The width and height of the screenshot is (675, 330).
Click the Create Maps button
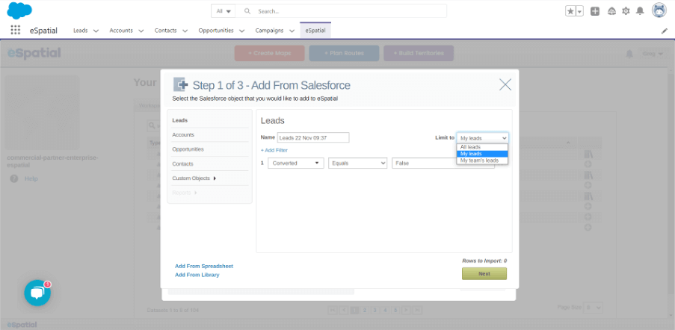click(x=270, y=53)
